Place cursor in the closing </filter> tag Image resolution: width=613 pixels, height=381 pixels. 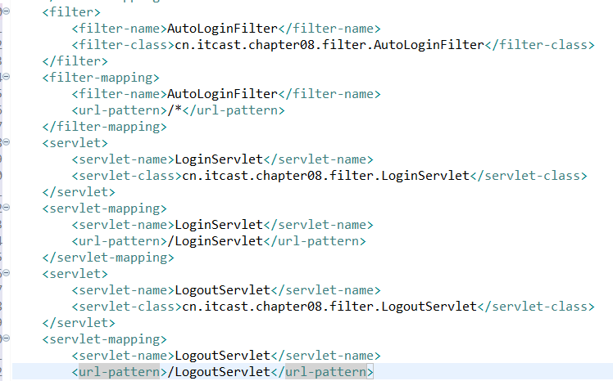(75, 61)
